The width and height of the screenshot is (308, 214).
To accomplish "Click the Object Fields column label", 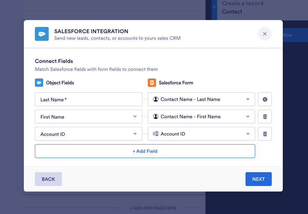I will [x=60, y=83].
